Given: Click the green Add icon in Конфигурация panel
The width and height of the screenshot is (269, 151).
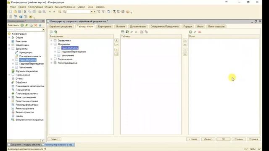Looking at the screenshot, I should 22,25.
